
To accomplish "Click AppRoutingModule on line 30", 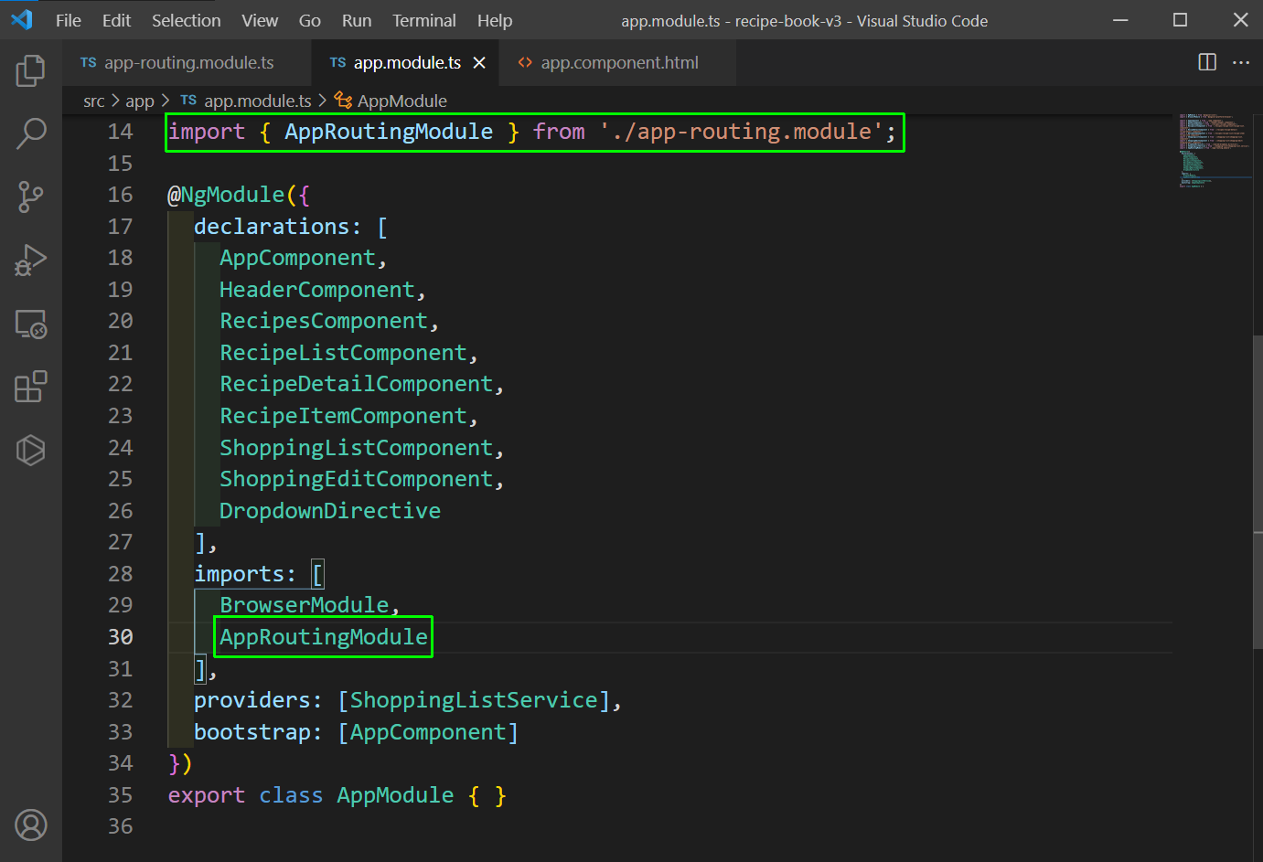I will [x=324, y=637].
